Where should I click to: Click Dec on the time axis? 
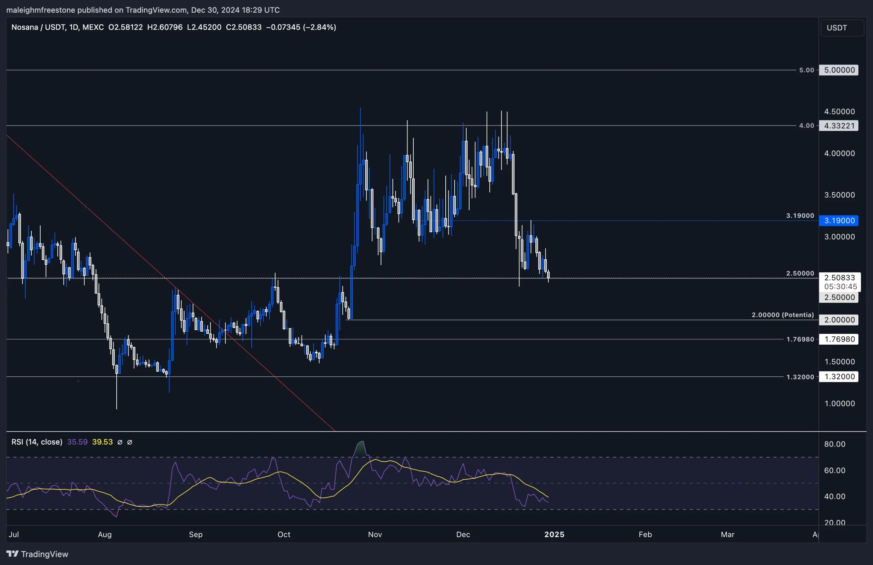(x=463, y=535)
